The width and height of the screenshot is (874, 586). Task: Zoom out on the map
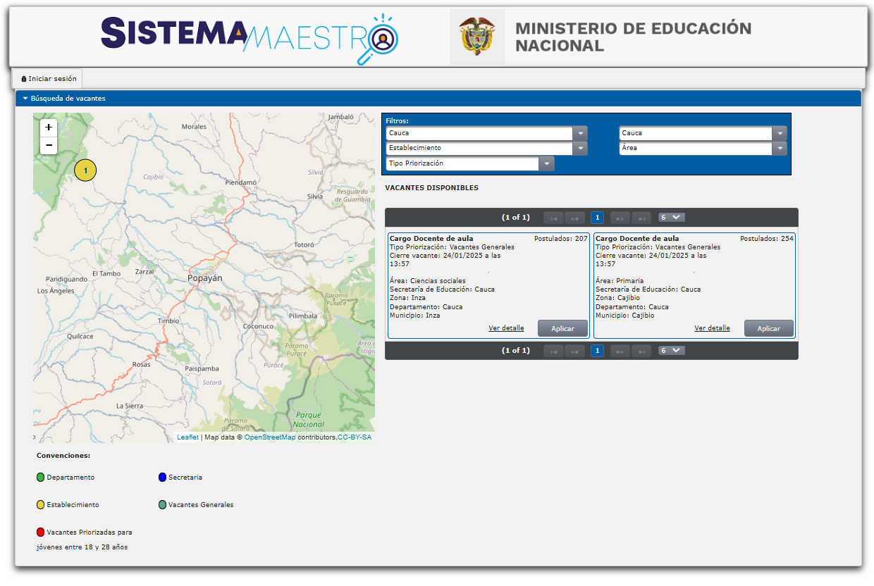click(48, 145)
